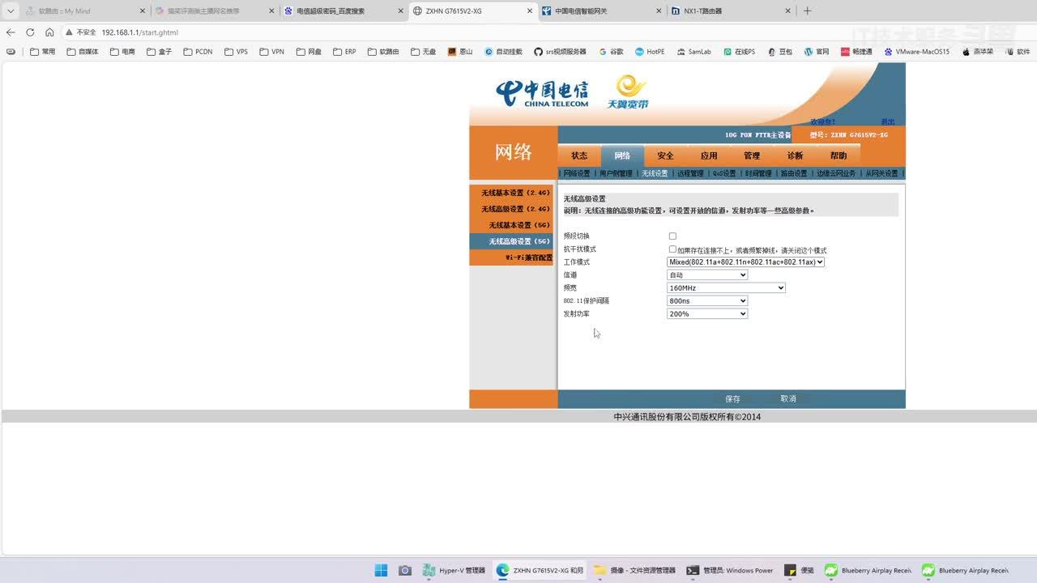
Task: Enable the 抗干扰模式 checkbox
Action: tap(672, 249)
